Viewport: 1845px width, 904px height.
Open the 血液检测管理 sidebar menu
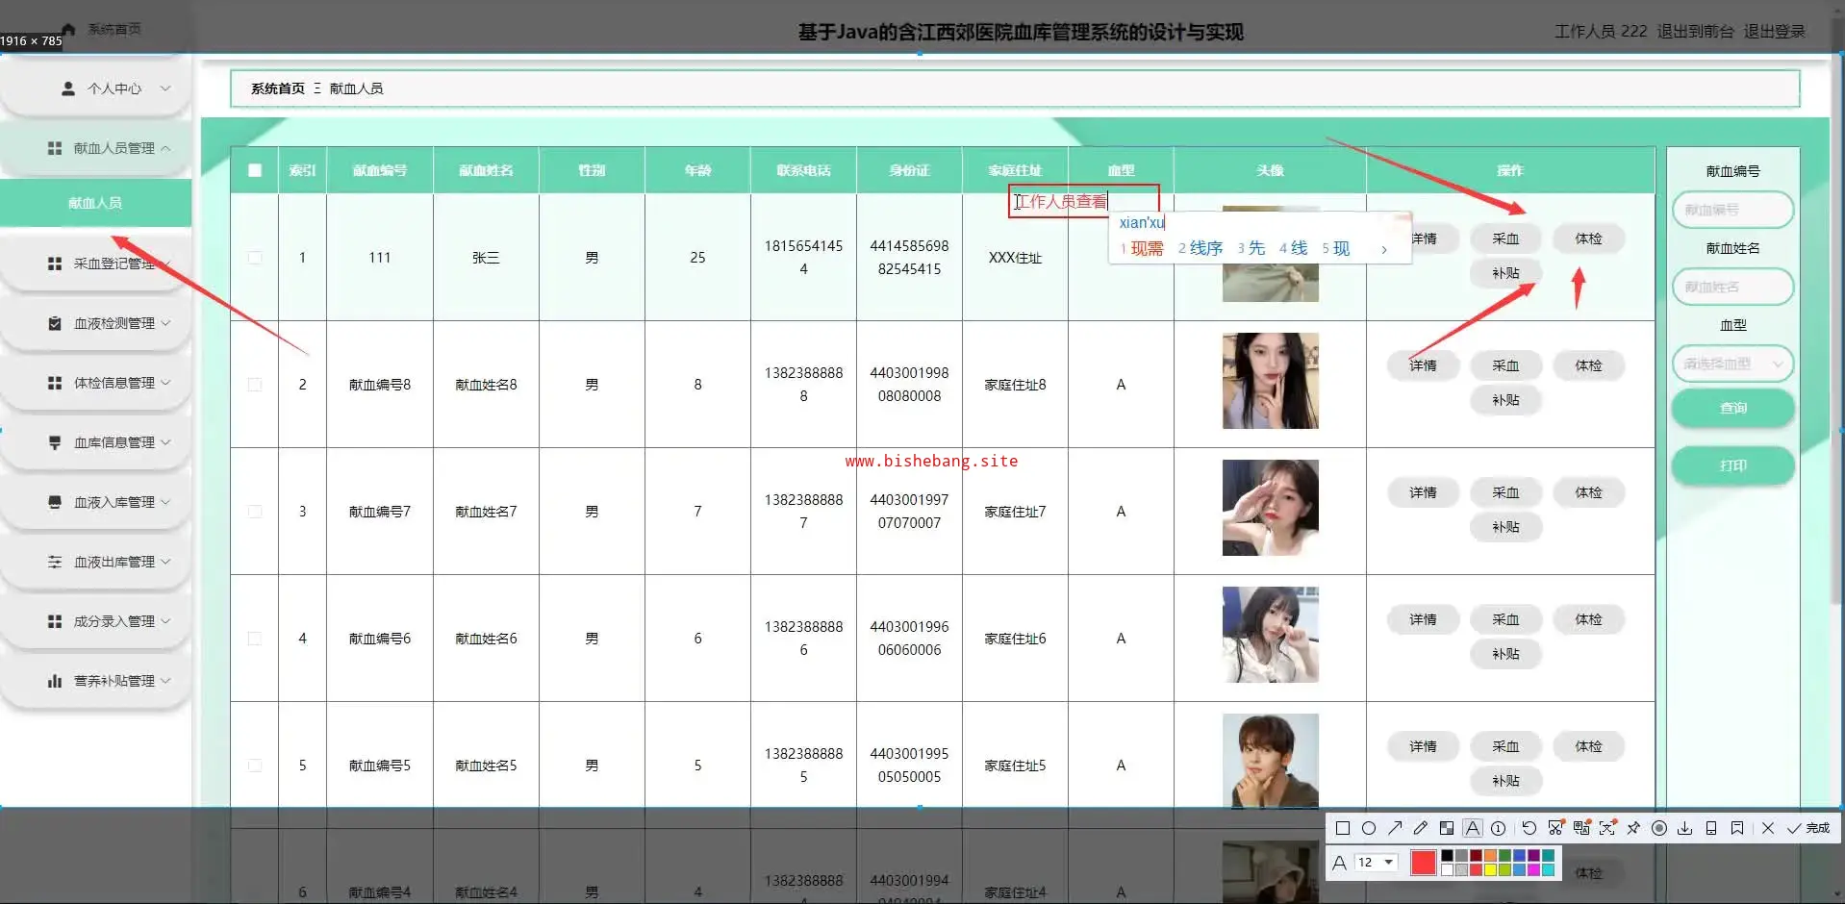tap(114, 323)
